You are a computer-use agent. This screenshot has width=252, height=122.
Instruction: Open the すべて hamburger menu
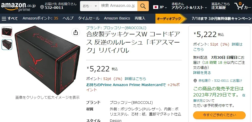coord(10,18)
